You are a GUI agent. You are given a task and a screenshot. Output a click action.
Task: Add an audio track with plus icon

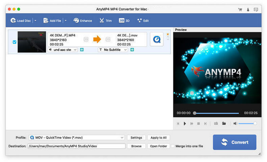(x=82, y=50)
